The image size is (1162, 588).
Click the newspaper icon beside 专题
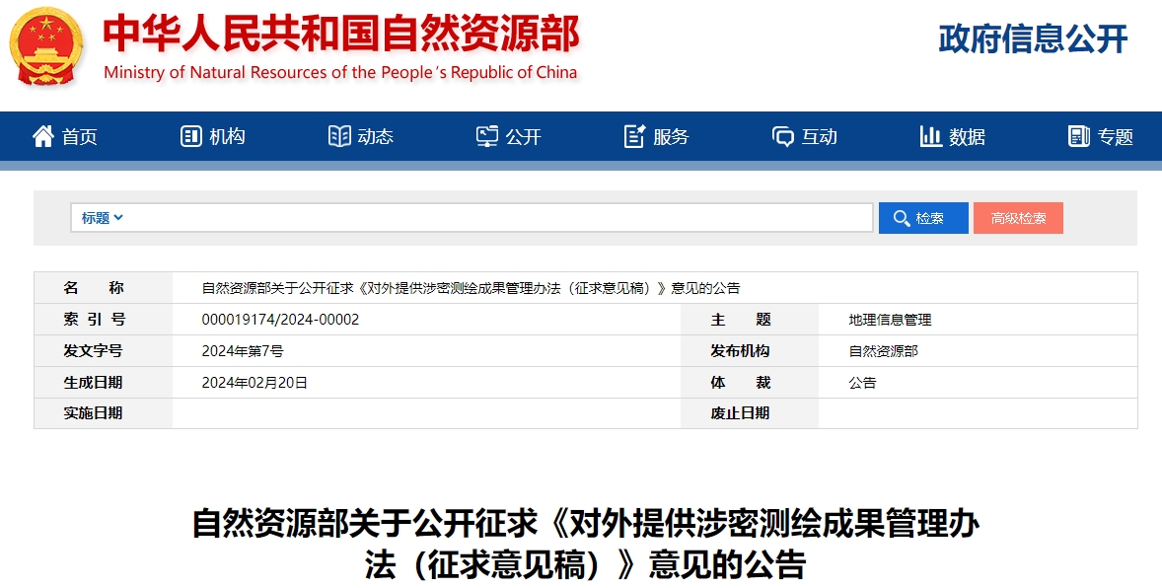tap(1079, 136)
